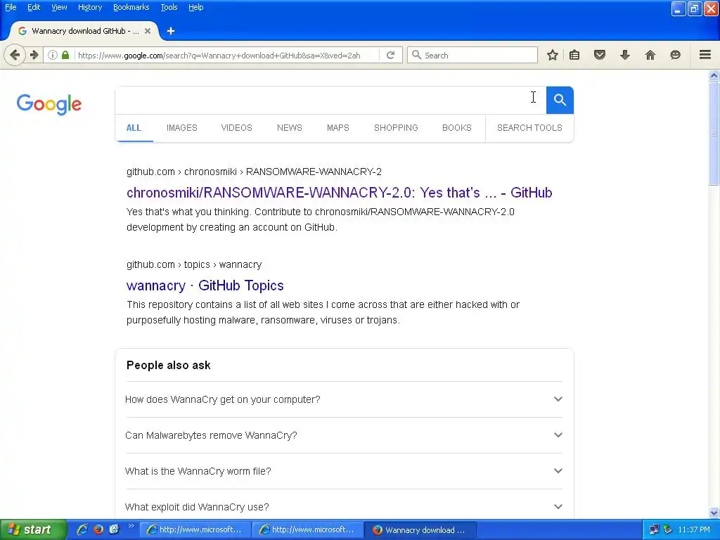The image size is (720, 540).
Task: Click 'People also ask' heading
Action: (x=169, y=365)
